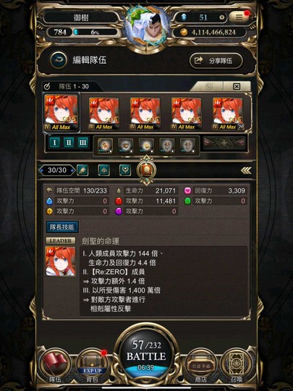Open the hamburger menu icon

239,17
